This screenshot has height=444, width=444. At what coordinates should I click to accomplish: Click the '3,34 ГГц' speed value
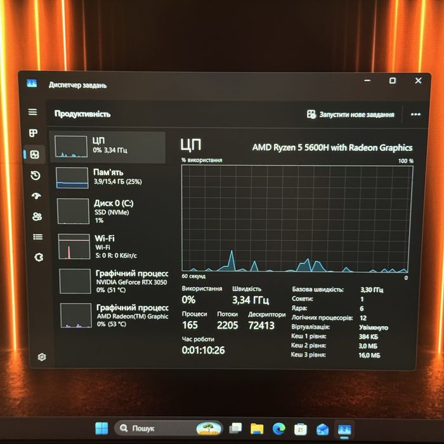point(251,300)
